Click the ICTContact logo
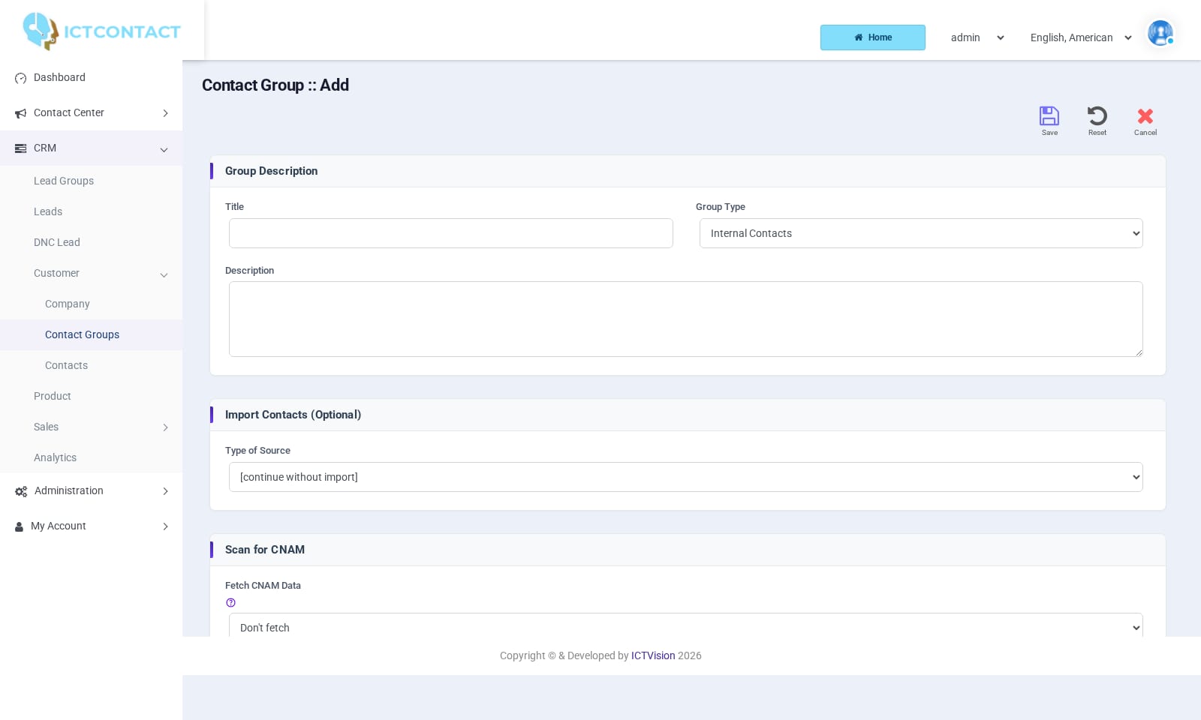 point(101,31)
